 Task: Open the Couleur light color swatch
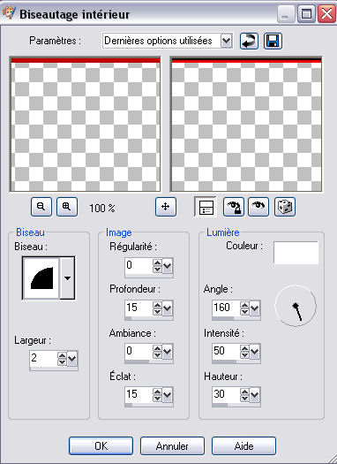(x=296, y=253)
